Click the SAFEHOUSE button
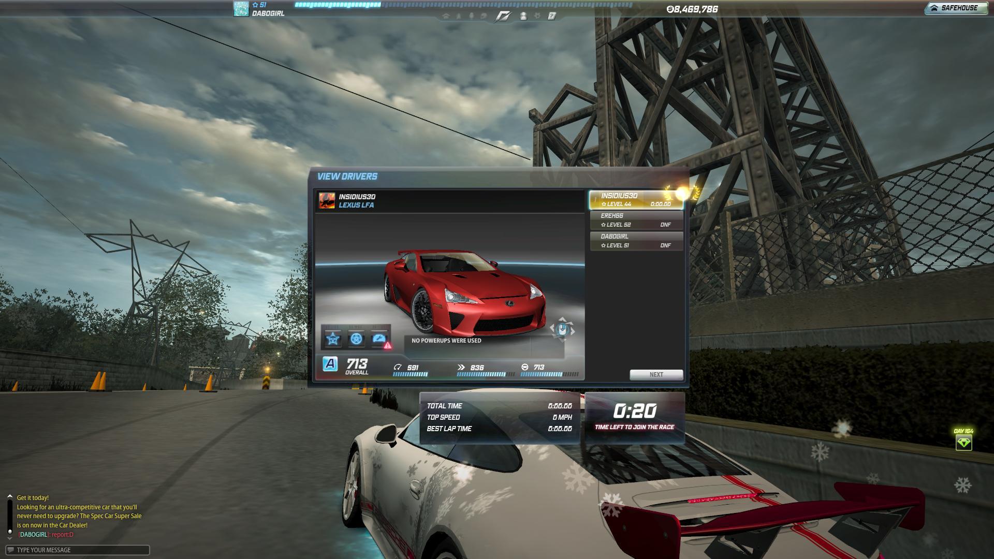This screenshot has width=994, height=559. tap(956, 8)
